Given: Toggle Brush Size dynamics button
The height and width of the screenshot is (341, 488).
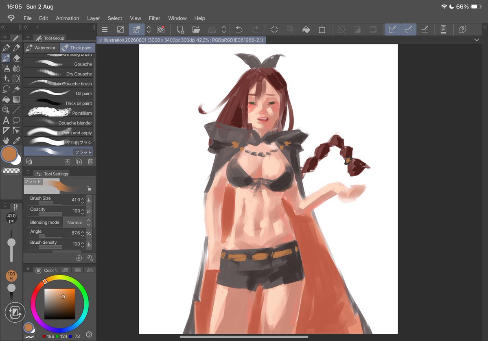Looking at the screenshot, I should (89, 200).
